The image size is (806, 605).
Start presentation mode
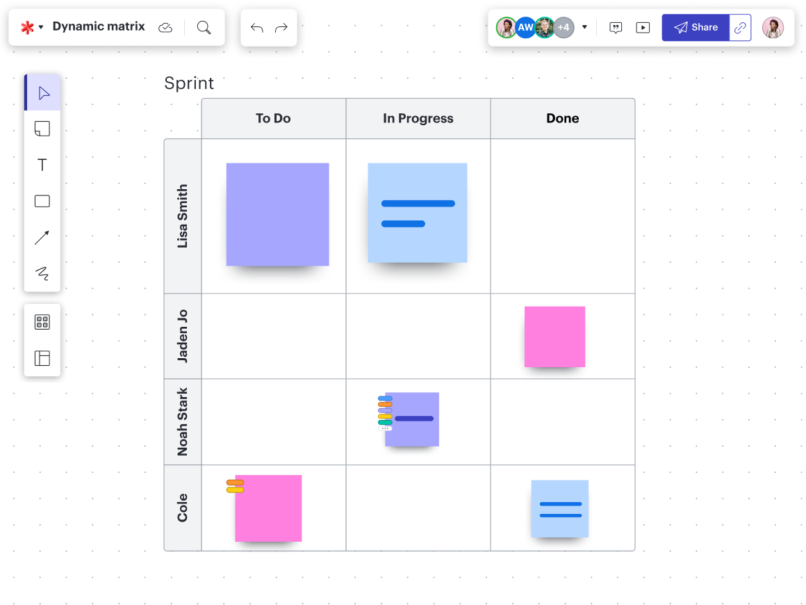coord(643,28)
